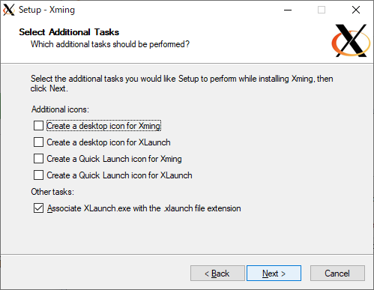Cancel the Xming installation
The height and width of the screenshot is (290, 374).
(337, 274)
